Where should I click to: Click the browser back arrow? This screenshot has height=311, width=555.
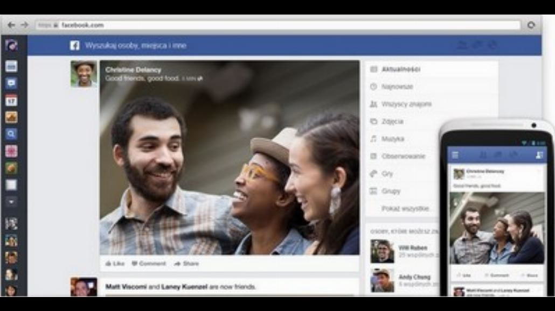pos(11,25)
